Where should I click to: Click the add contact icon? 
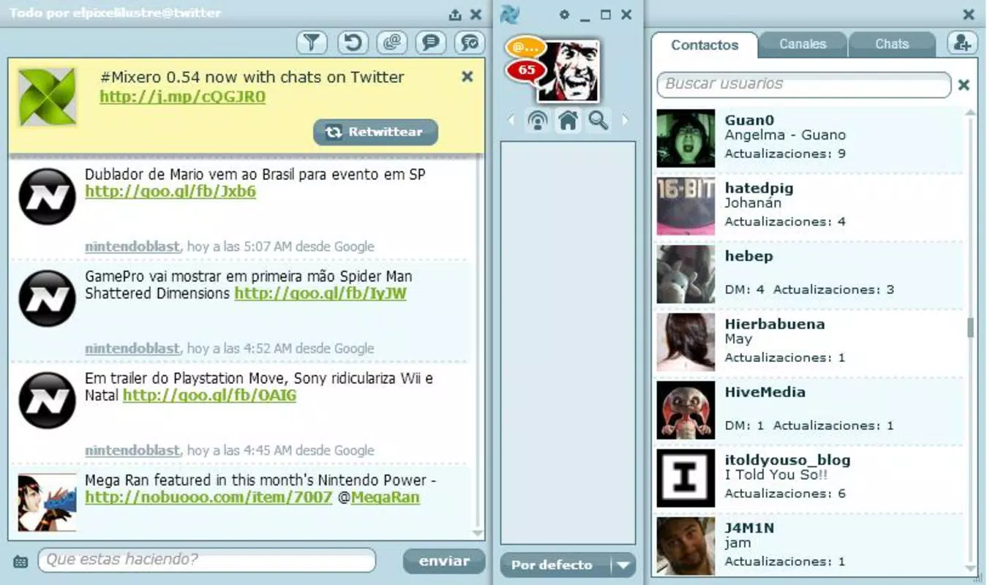pos(963,43)
